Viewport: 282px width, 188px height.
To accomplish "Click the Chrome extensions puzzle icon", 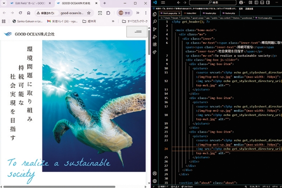I will click(x=109, y=13).
